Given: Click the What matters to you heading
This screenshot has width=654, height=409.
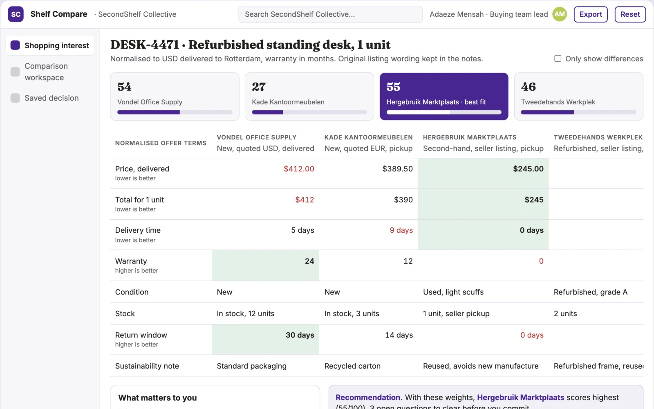Looking at the screenshot, I should tap(157, 398).
